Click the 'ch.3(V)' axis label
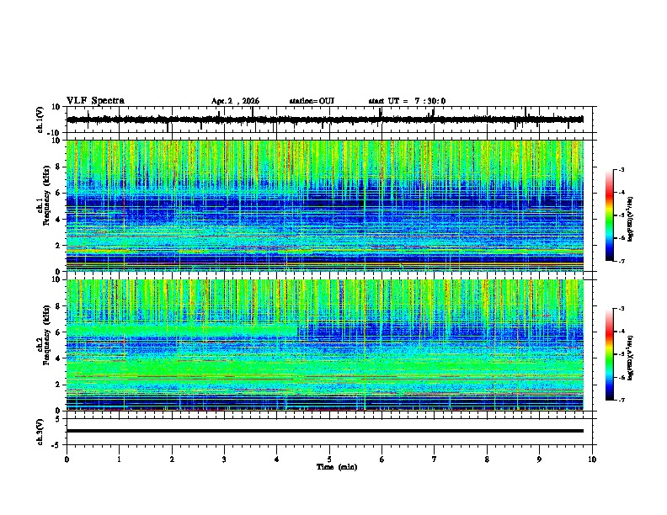667x515 pixels. (40, 432)
